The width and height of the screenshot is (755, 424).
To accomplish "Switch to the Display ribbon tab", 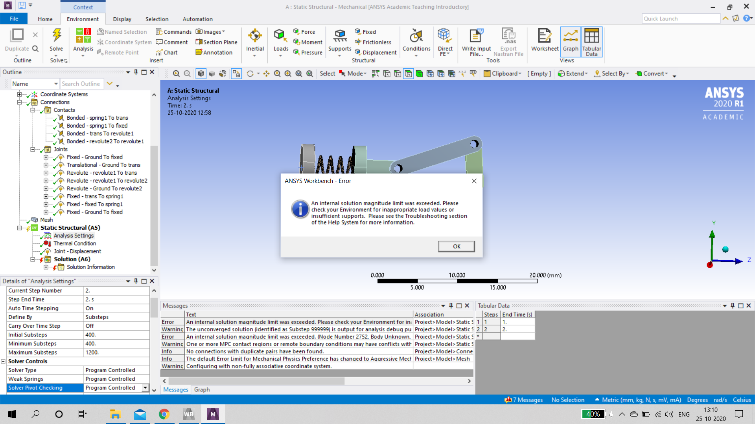I will [x=122, y=19].
